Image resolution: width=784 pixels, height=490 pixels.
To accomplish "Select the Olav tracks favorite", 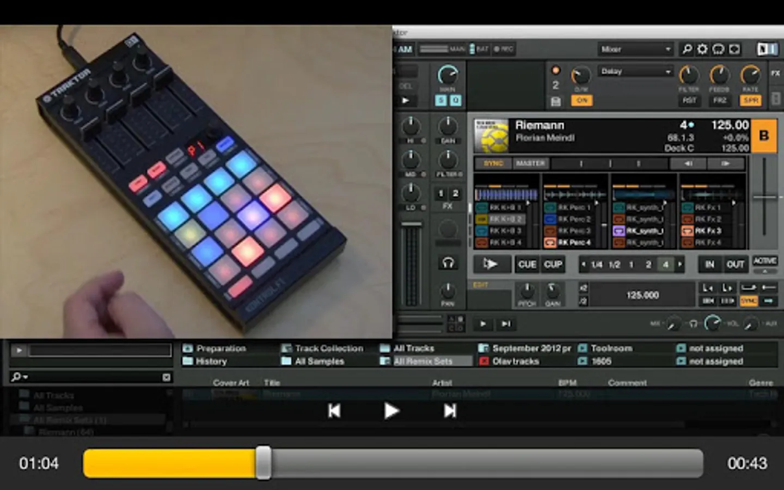I will (516, 361).
